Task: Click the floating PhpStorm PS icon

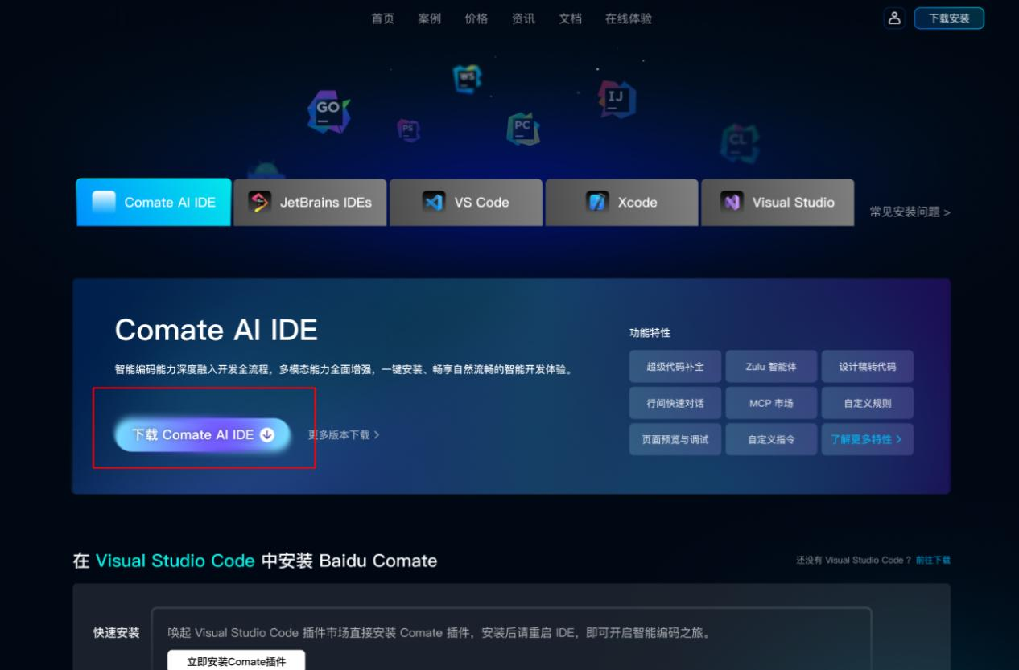Action: tap(408, 129)
